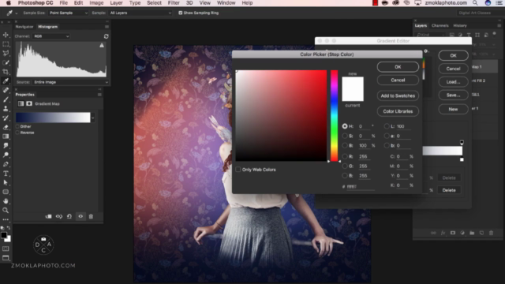Open the Histogram panel flyout menu

[107, 27]
